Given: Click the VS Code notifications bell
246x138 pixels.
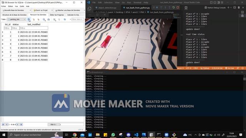Looking at the screenshot, I should pos(243,68).
